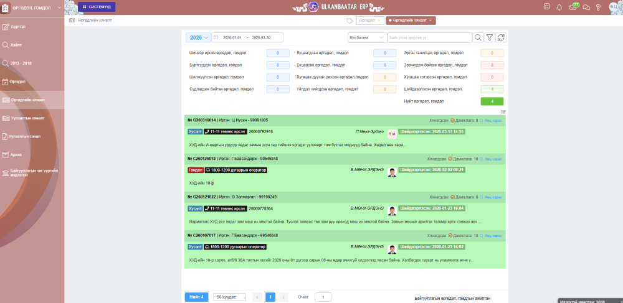Click the keyword search input field

pos(429,37)
